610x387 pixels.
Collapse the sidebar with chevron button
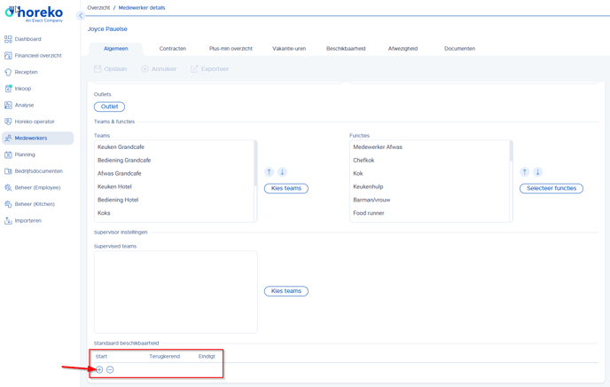click(x=81, y=16)
